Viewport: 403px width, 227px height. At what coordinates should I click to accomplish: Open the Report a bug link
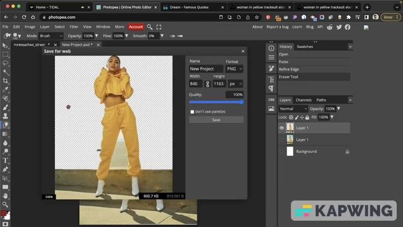tap(278, 26)
